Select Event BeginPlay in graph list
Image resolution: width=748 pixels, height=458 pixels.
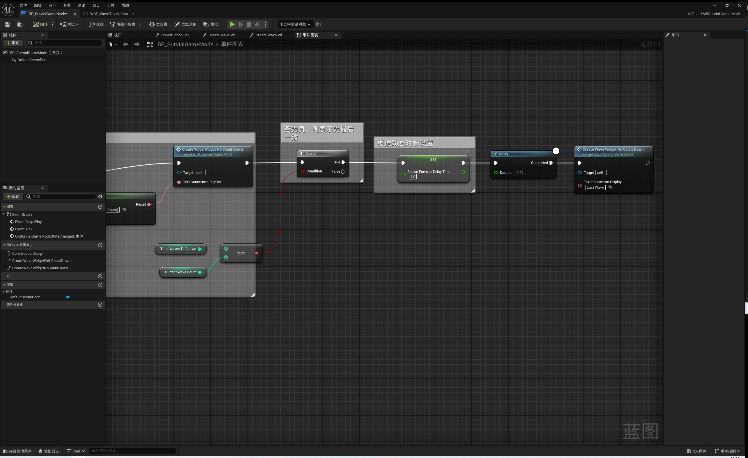point(28,222)
